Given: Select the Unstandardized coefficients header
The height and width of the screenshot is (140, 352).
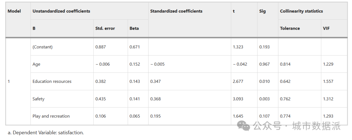Looking at the screenshot, I should (x=61, y=11).
